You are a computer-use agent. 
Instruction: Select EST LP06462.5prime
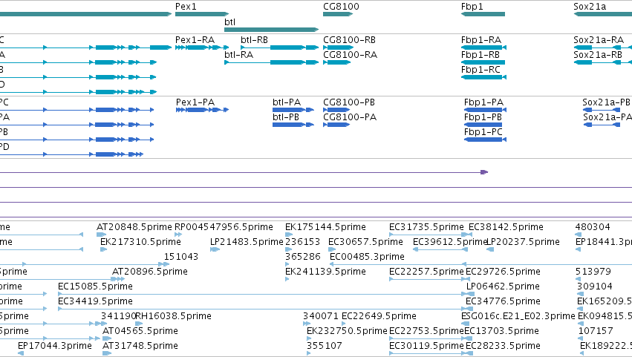(503, 286)
